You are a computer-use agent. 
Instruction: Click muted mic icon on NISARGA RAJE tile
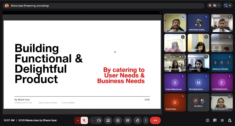(183, 57)
